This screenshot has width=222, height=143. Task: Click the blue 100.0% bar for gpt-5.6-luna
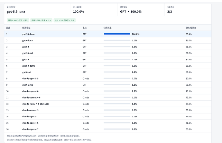pyautogui.click(x=117, y=34)
